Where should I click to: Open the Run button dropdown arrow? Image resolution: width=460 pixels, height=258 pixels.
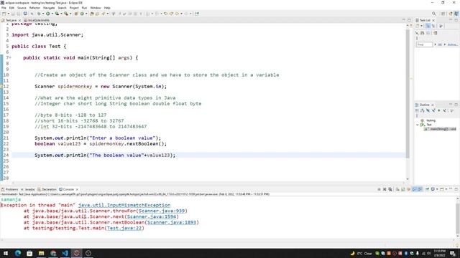coord(52,14)
